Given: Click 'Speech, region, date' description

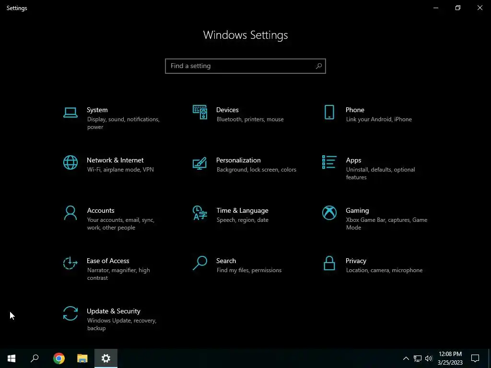Looking at the screenshot, I should pos(242,220).
